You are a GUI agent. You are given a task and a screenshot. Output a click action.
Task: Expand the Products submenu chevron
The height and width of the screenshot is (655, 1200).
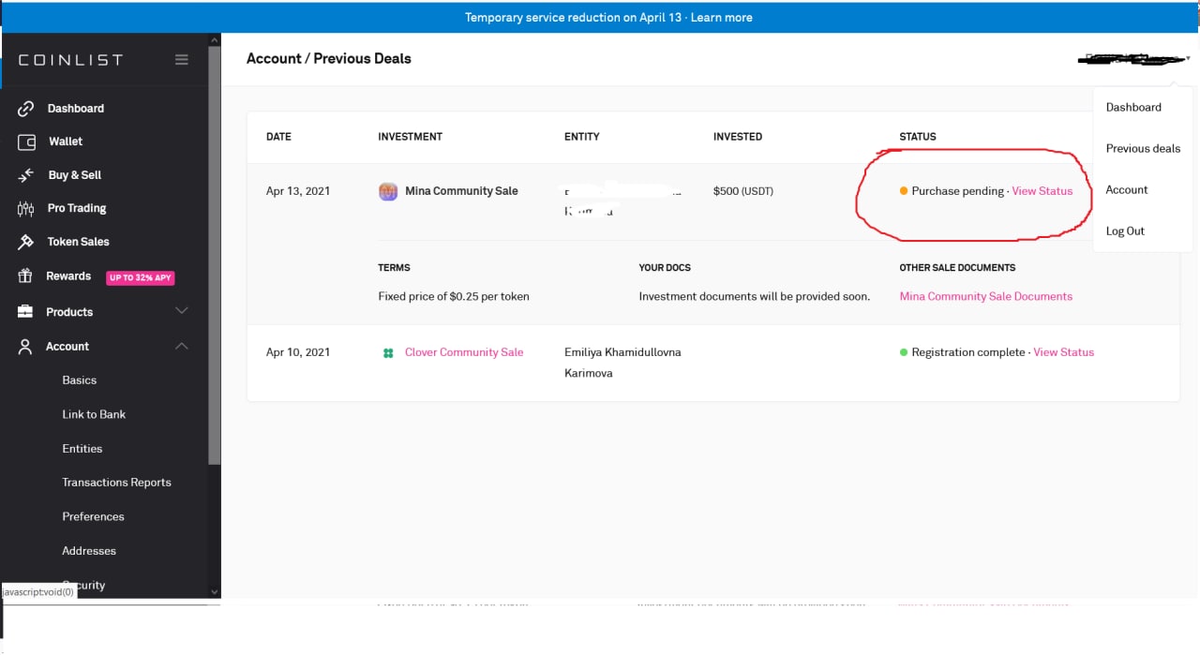click(x=182, y=311)
